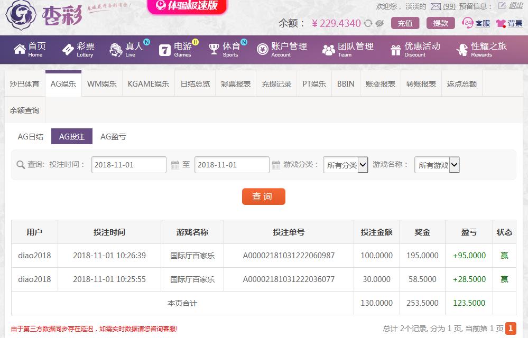The image size is (528, 338).
Task: Switch to the WM娱乐 tab
Action: pos(101,84)
